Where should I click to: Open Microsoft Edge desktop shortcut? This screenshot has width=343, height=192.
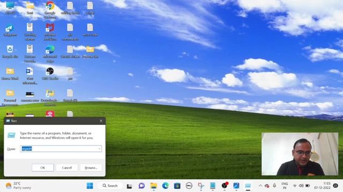tap(50, 54)
